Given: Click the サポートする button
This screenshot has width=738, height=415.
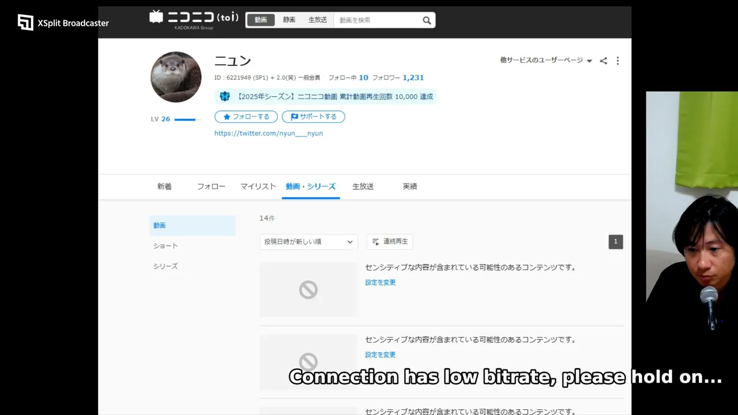Looking at the screenshot, I should 313,116.
